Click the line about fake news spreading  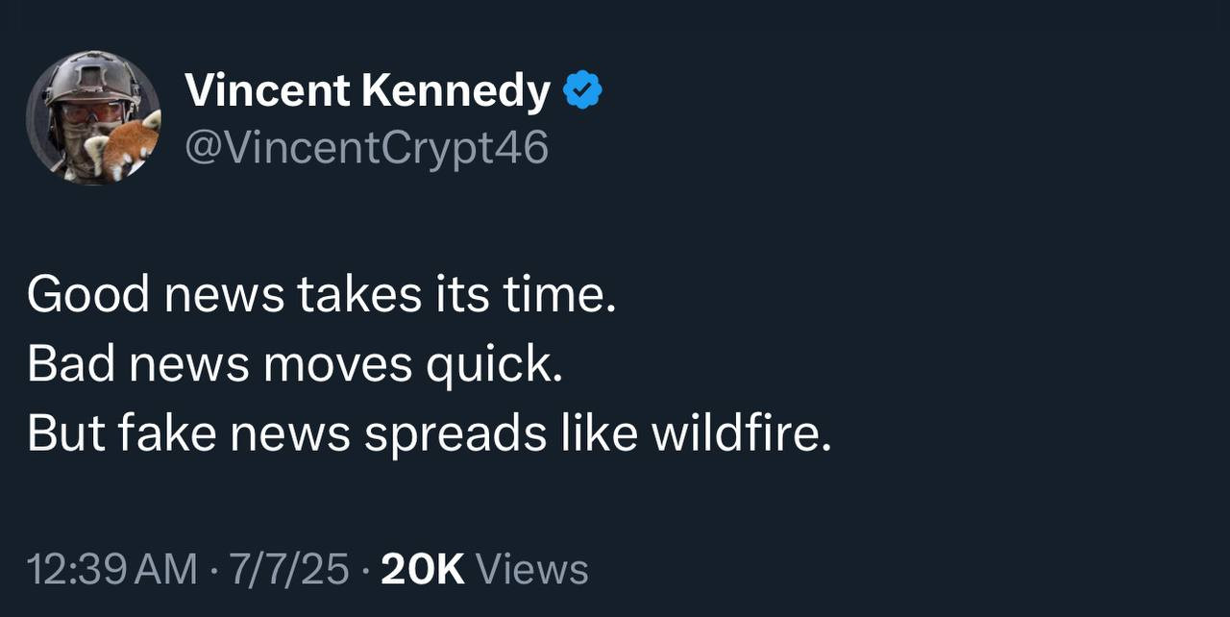tap(429, 434)
